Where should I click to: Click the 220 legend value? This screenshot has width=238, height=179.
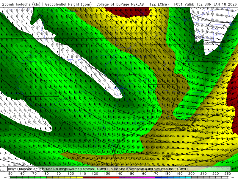215,174
